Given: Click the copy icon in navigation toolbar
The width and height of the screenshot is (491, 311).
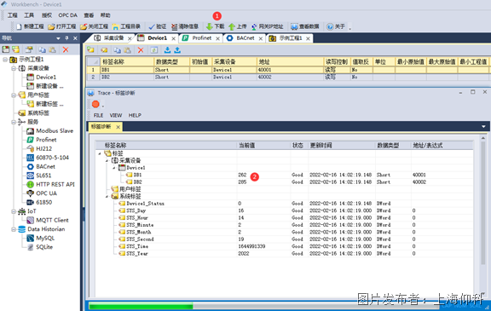Looking at the screenshot, I should (x=42, y=49).
